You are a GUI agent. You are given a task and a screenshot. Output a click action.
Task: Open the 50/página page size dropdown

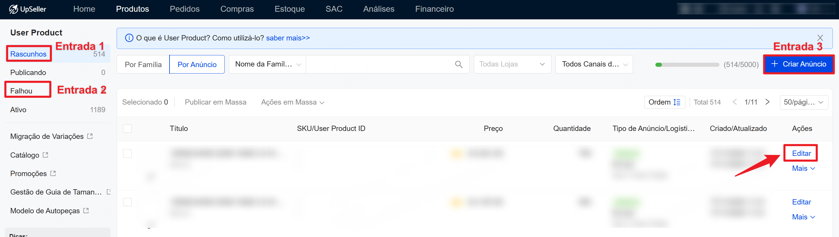(x=803, y=102)
